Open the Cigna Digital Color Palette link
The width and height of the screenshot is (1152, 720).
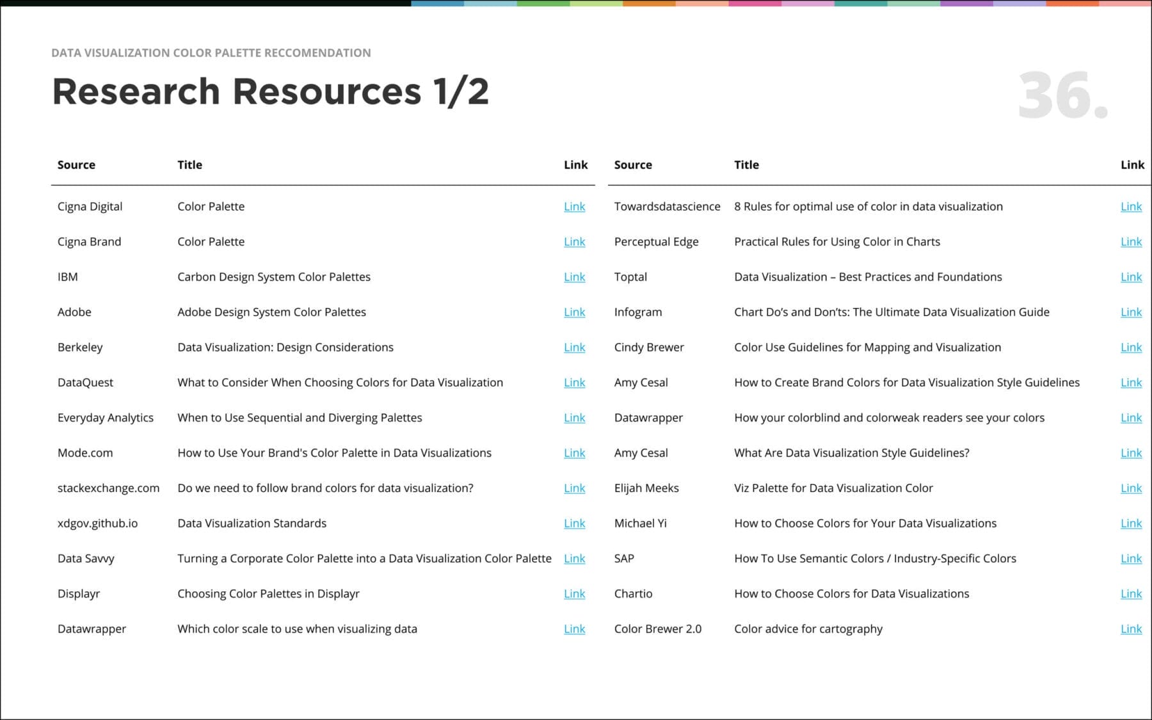click(574, 207)
